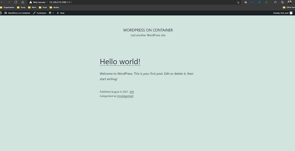Image resolution: width=295 pixels, height=151 pixels.
Task: Open the Study bookmarks folder
Action: point(21,7)
